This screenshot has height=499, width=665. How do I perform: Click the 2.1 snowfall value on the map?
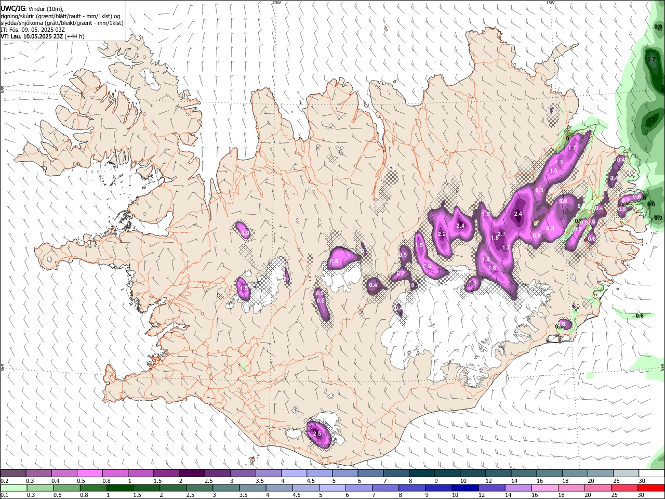click(x=501, y=234)
